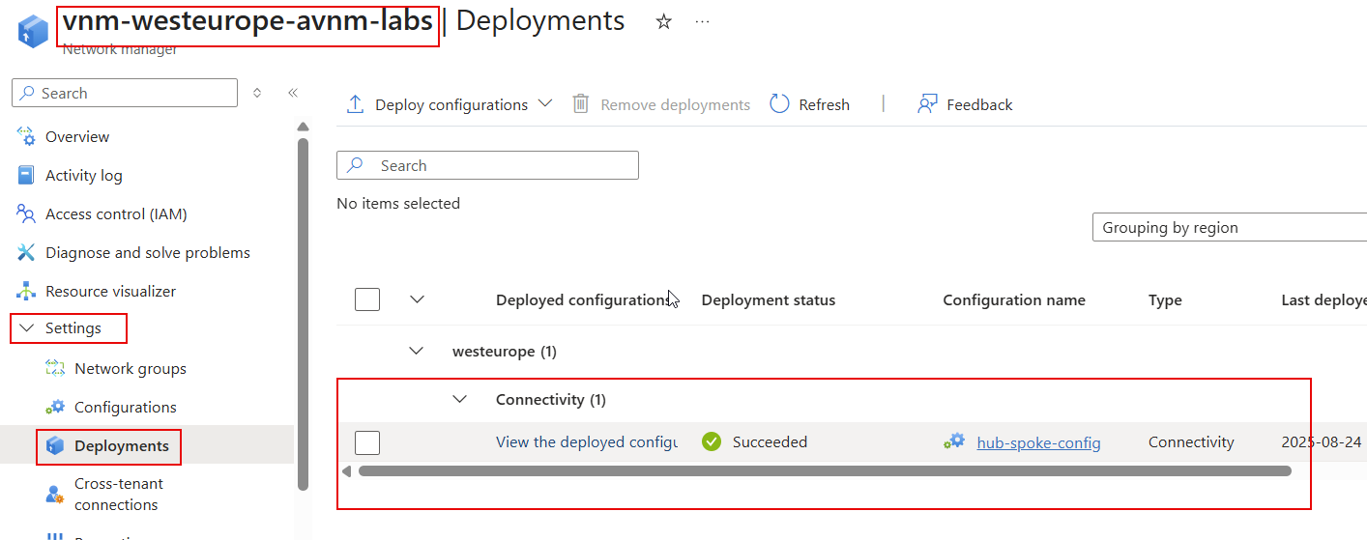The width and height of the screenshot is (1367, 540).
Task: Click the Connectivity value in the Type column
Action: (x=1191, y=442)
